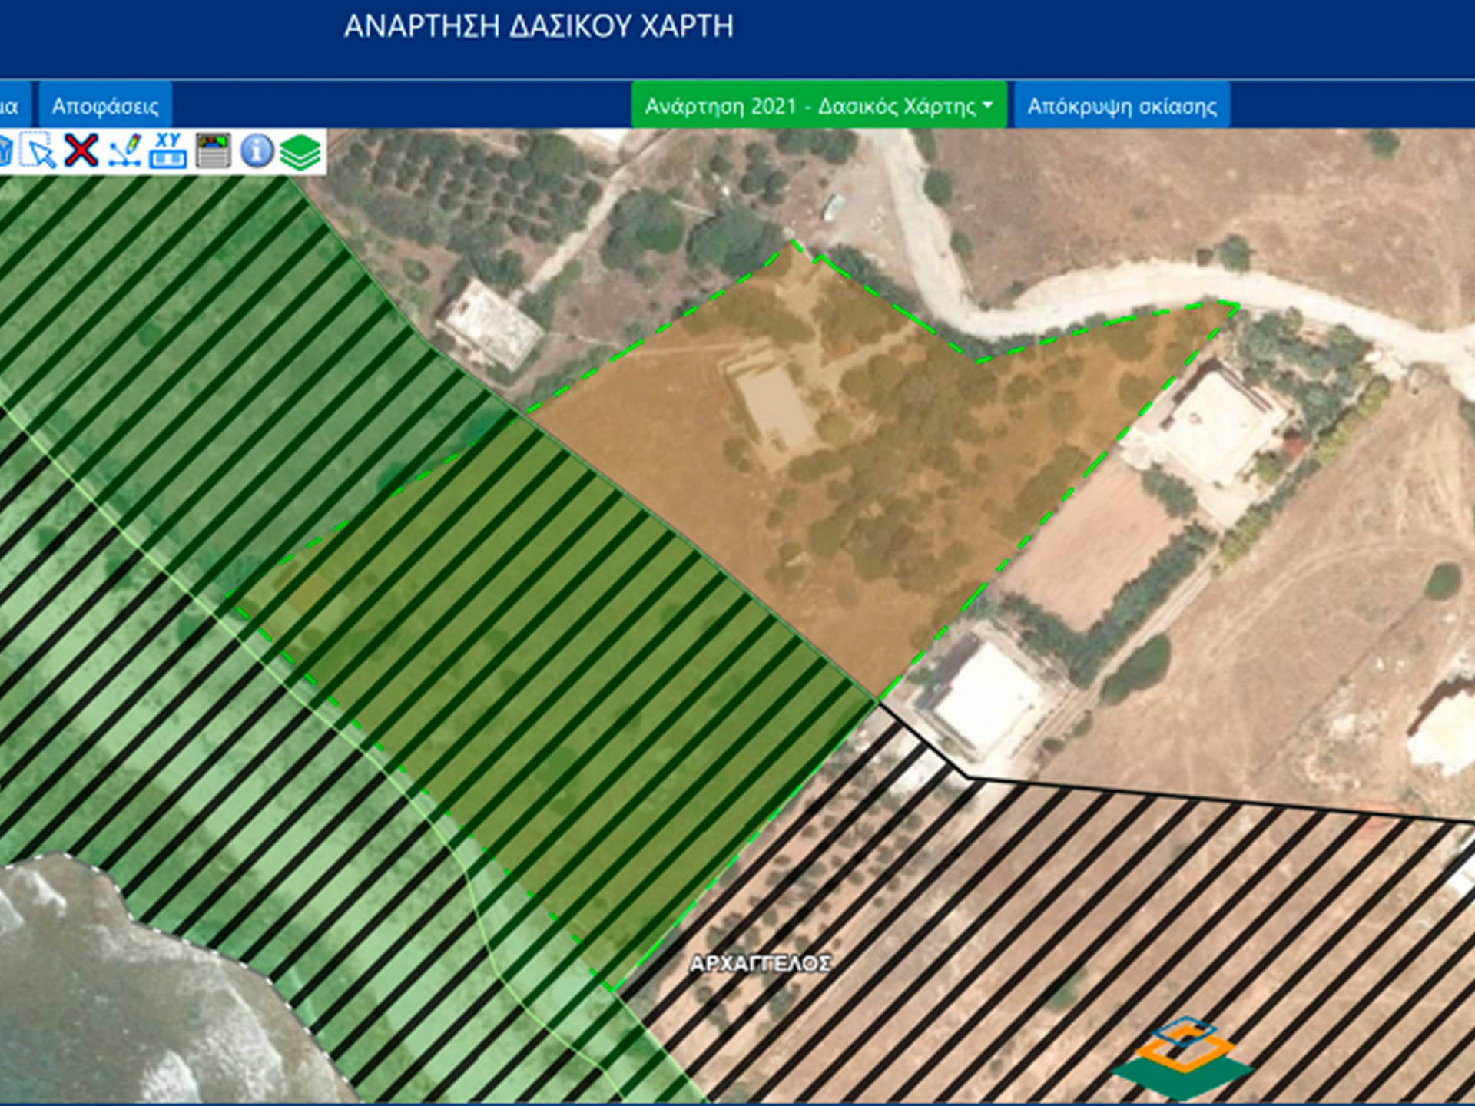Open the XY coordinates tool
Viewport: 1475px width, 1106px height.
click(x=168, y=151)
